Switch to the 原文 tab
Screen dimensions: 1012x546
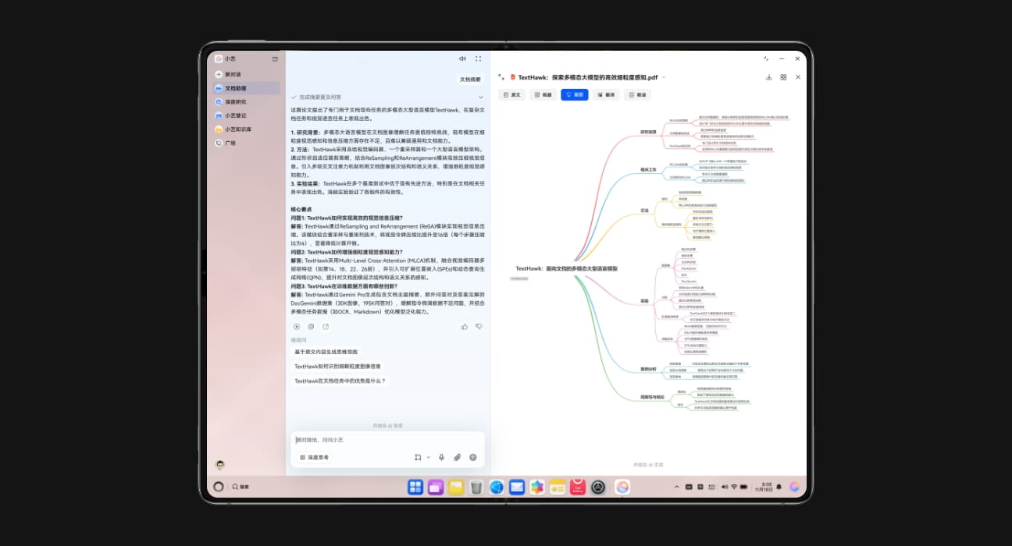(511, 94)
